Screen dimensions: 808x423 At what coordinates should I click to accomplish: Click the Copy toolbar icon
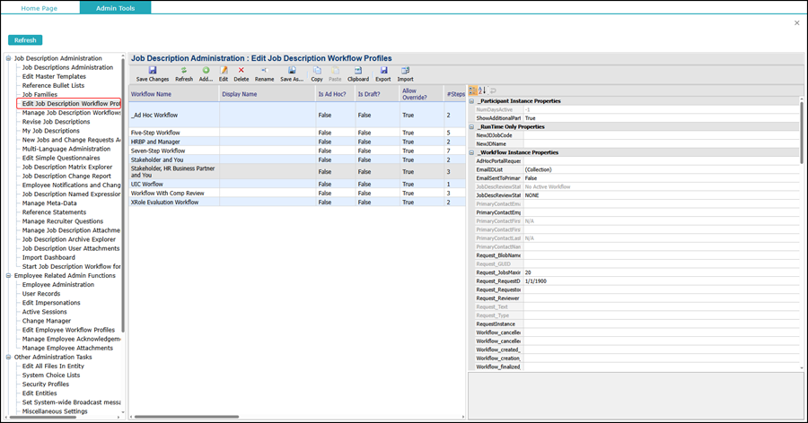pyautogui.click(x=317, y=70)
